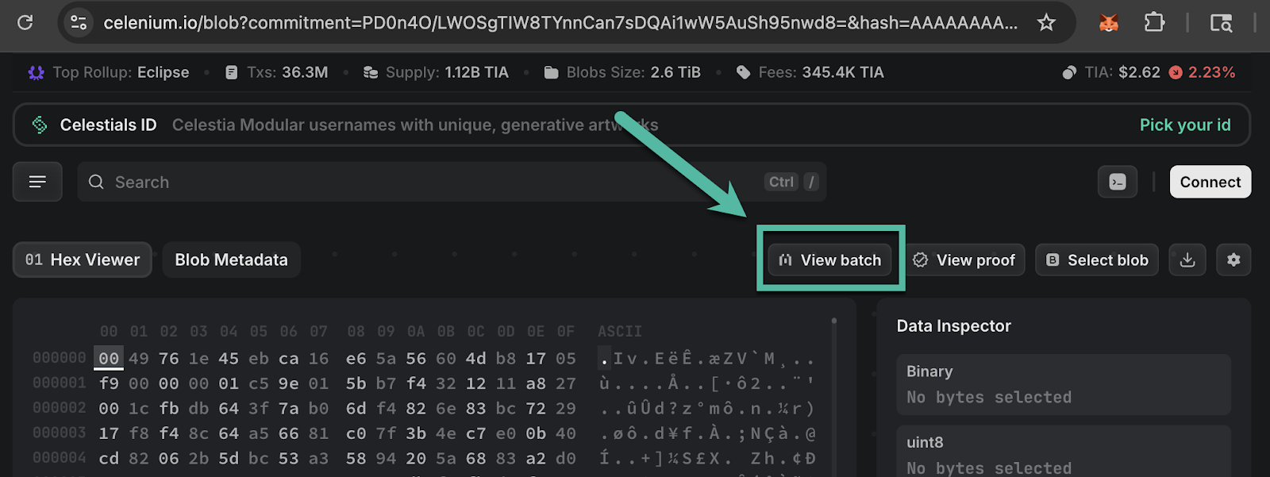The image size is (1270, 477).
Task: Open the tab search icon in browser toolbar
Action: click(x=1221, y=23)
